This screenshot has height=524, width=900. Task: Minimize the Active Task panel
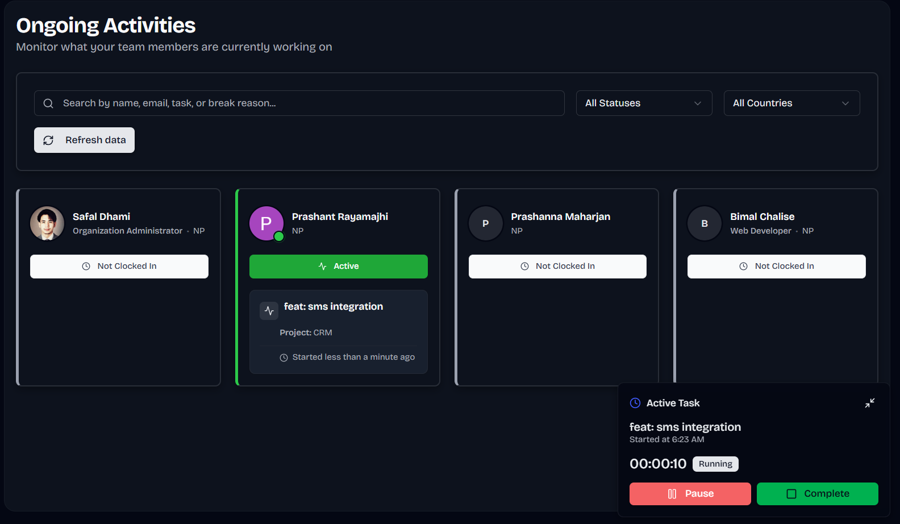tap(869, 403)
